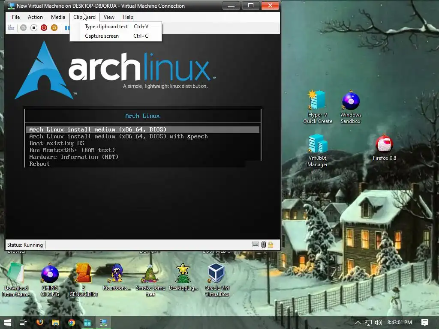Choose Type clipboard text menu entry
The height and width of the screenshot is (329, 439).
click(x=116, y=27)
